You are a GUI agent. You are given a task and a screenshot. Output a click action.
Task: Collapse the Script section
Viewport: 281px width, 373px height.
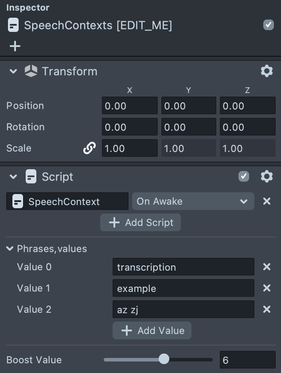[13, 177]
